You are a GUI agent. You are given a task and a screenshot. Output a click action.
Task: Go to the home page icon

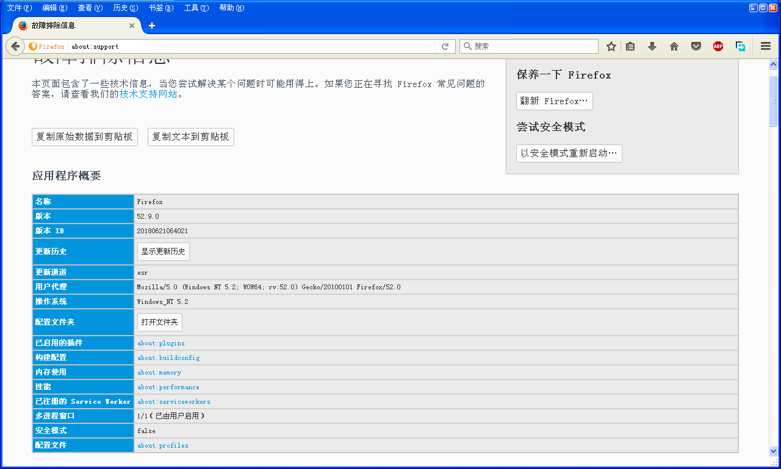pos(674,46)
